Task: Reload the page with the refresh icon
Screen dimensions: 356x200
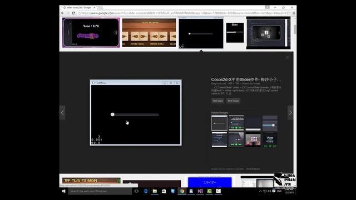Action: click(x=73, y=13)
